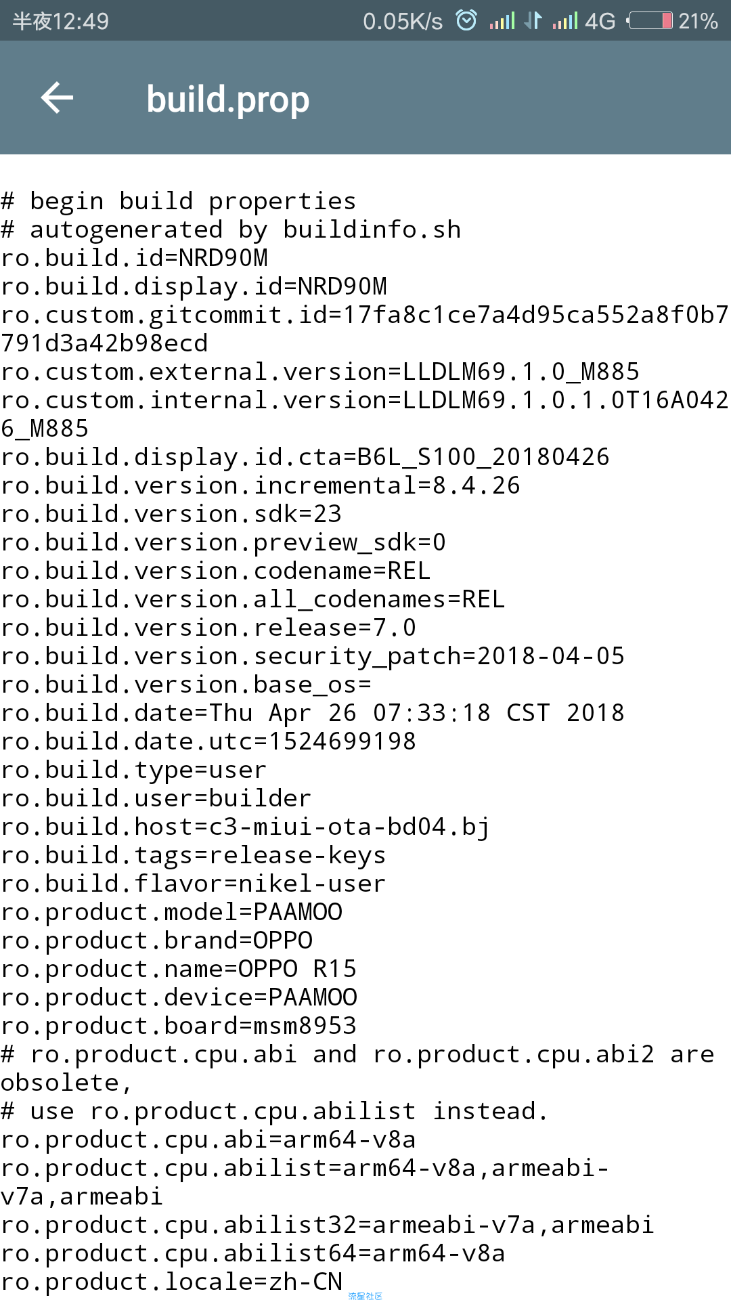
Task: Tap the ro.build.version.sdk=23 line
Action: tap(171, 514)
